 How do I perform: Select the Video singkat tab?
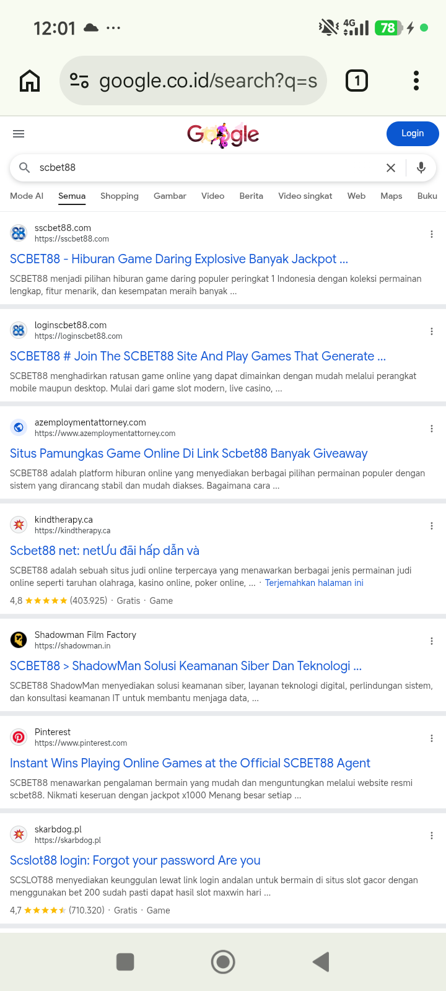click(305, 196)
